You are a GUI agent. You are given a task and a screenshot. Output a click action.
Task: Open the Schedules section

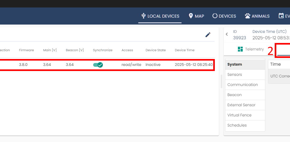[x=245, y=125]
